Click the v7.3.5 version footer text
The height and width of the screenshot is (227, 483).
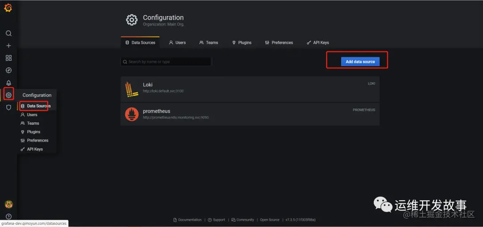pos(301,219)
